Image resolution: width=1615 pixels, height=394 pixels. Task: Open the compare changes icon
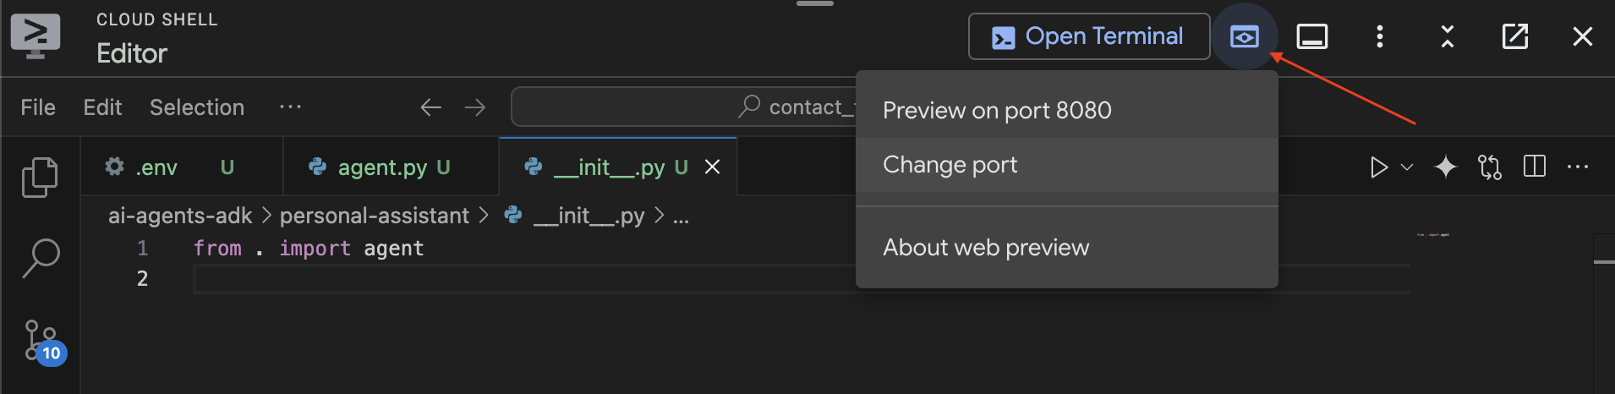pyautogui.click(x=1490, y=167)
